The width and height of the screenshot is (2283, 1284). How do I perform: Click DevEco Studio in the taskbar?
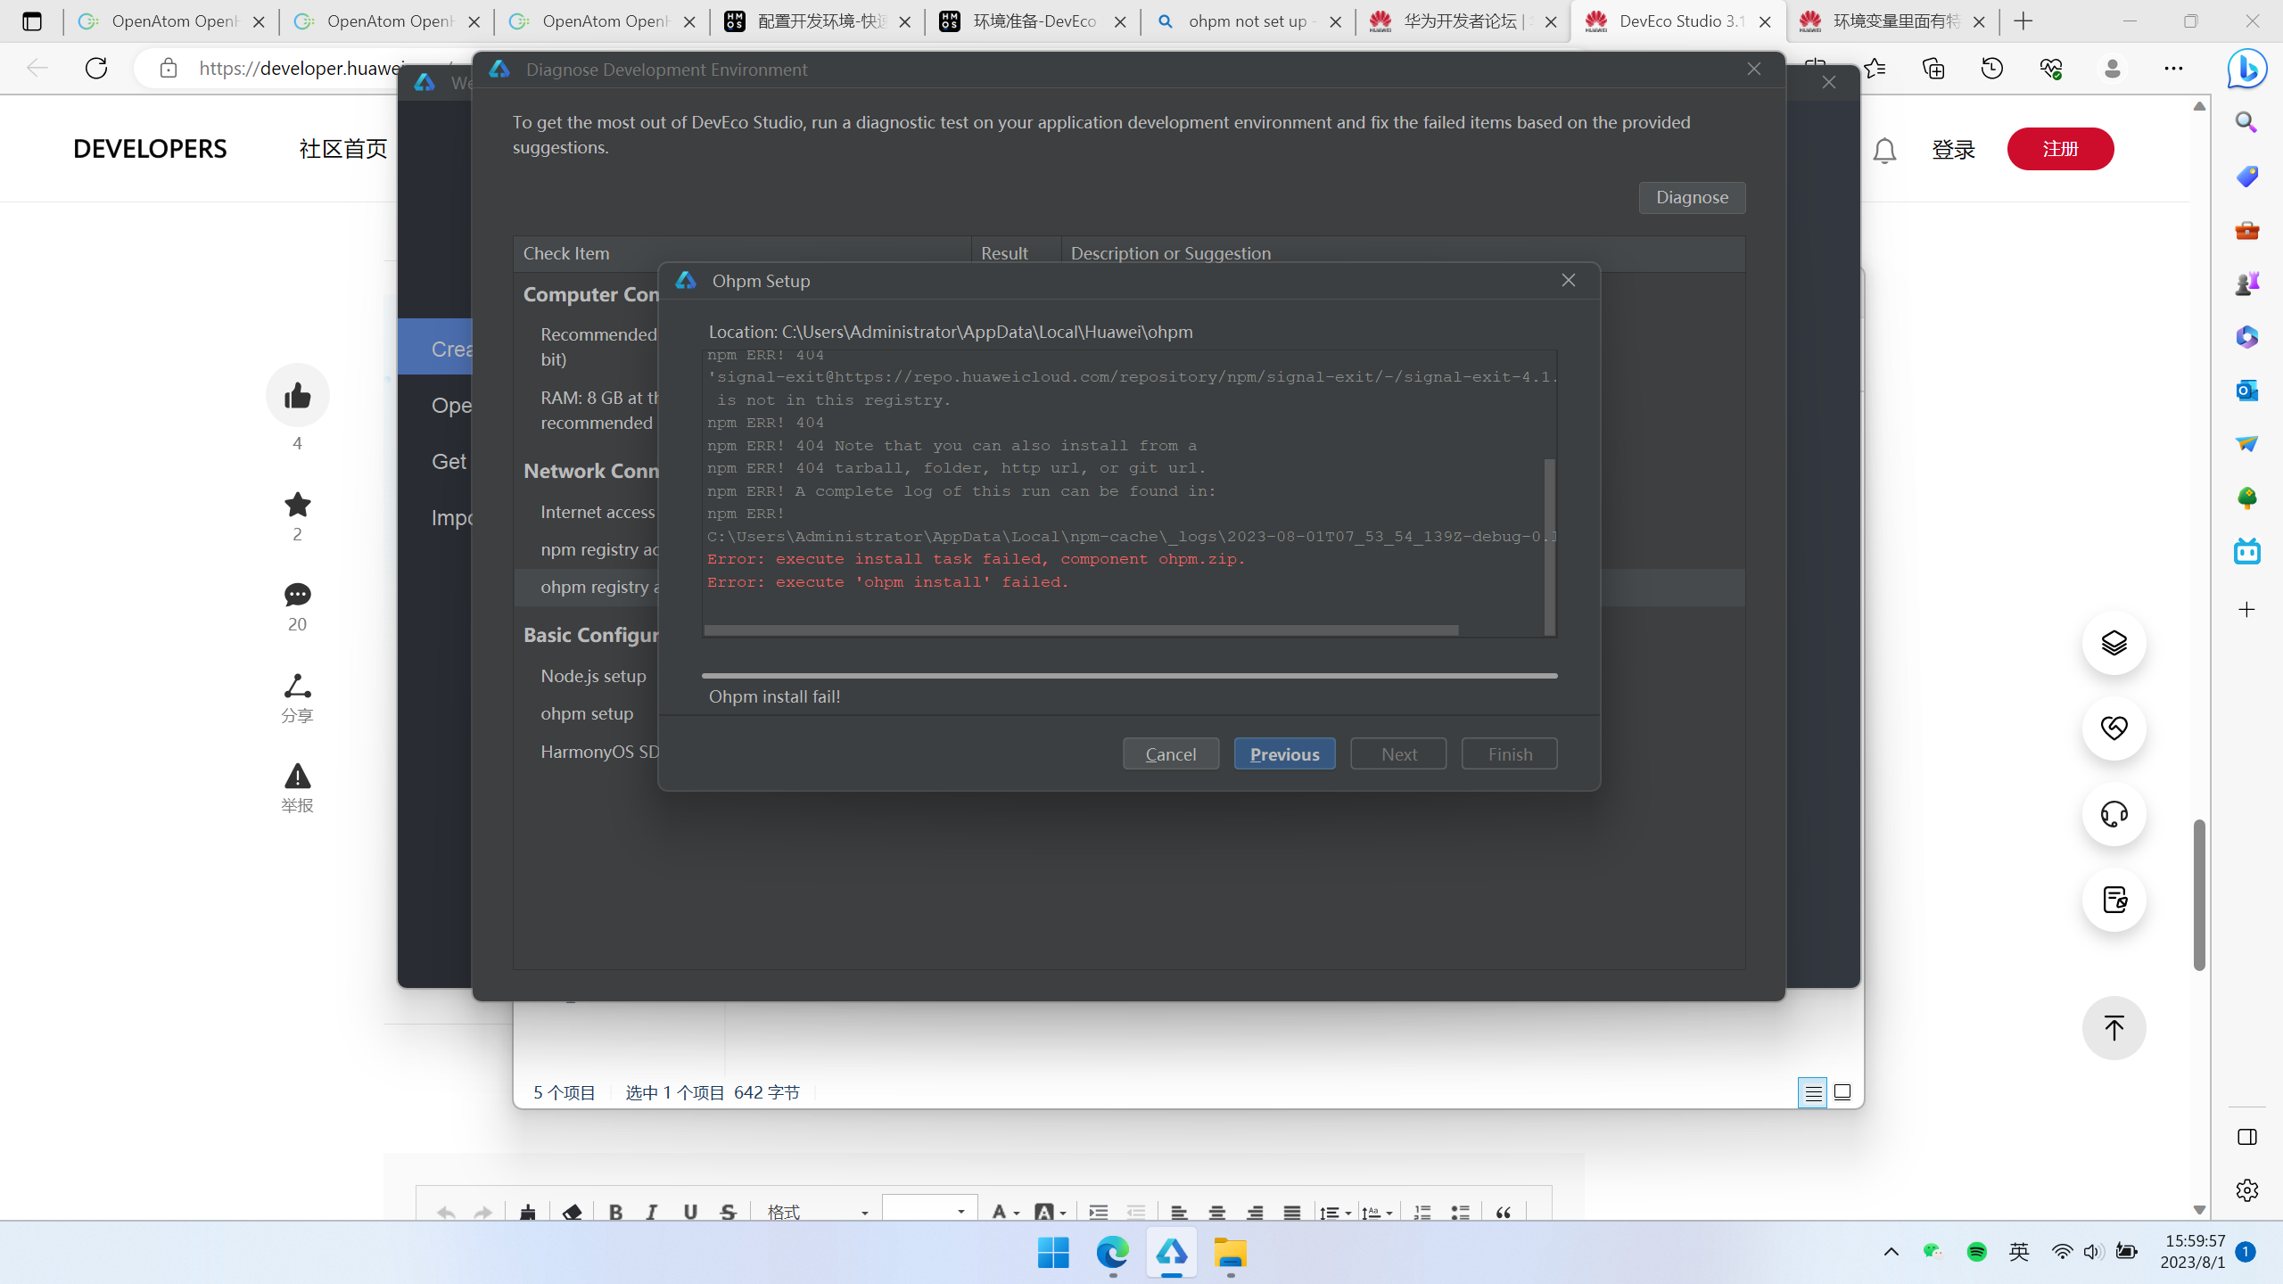click(1171, 1253)
